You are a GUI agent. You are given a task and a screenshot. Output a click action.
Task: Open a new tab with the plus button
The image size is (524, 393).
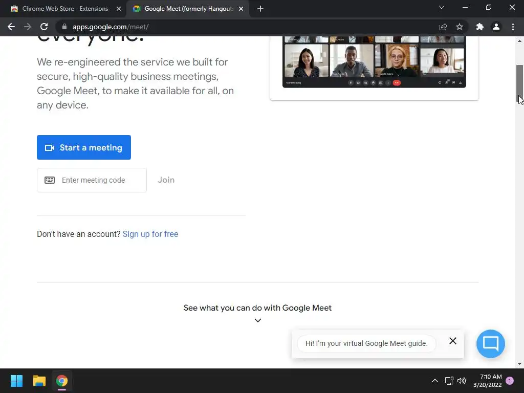[260, 9]
